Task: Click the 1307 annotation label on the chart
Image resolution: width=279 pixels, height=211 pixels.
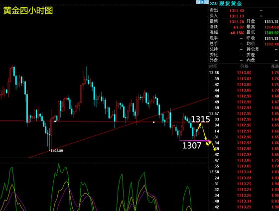Action: pyautogui.click(x=192, y=145)
